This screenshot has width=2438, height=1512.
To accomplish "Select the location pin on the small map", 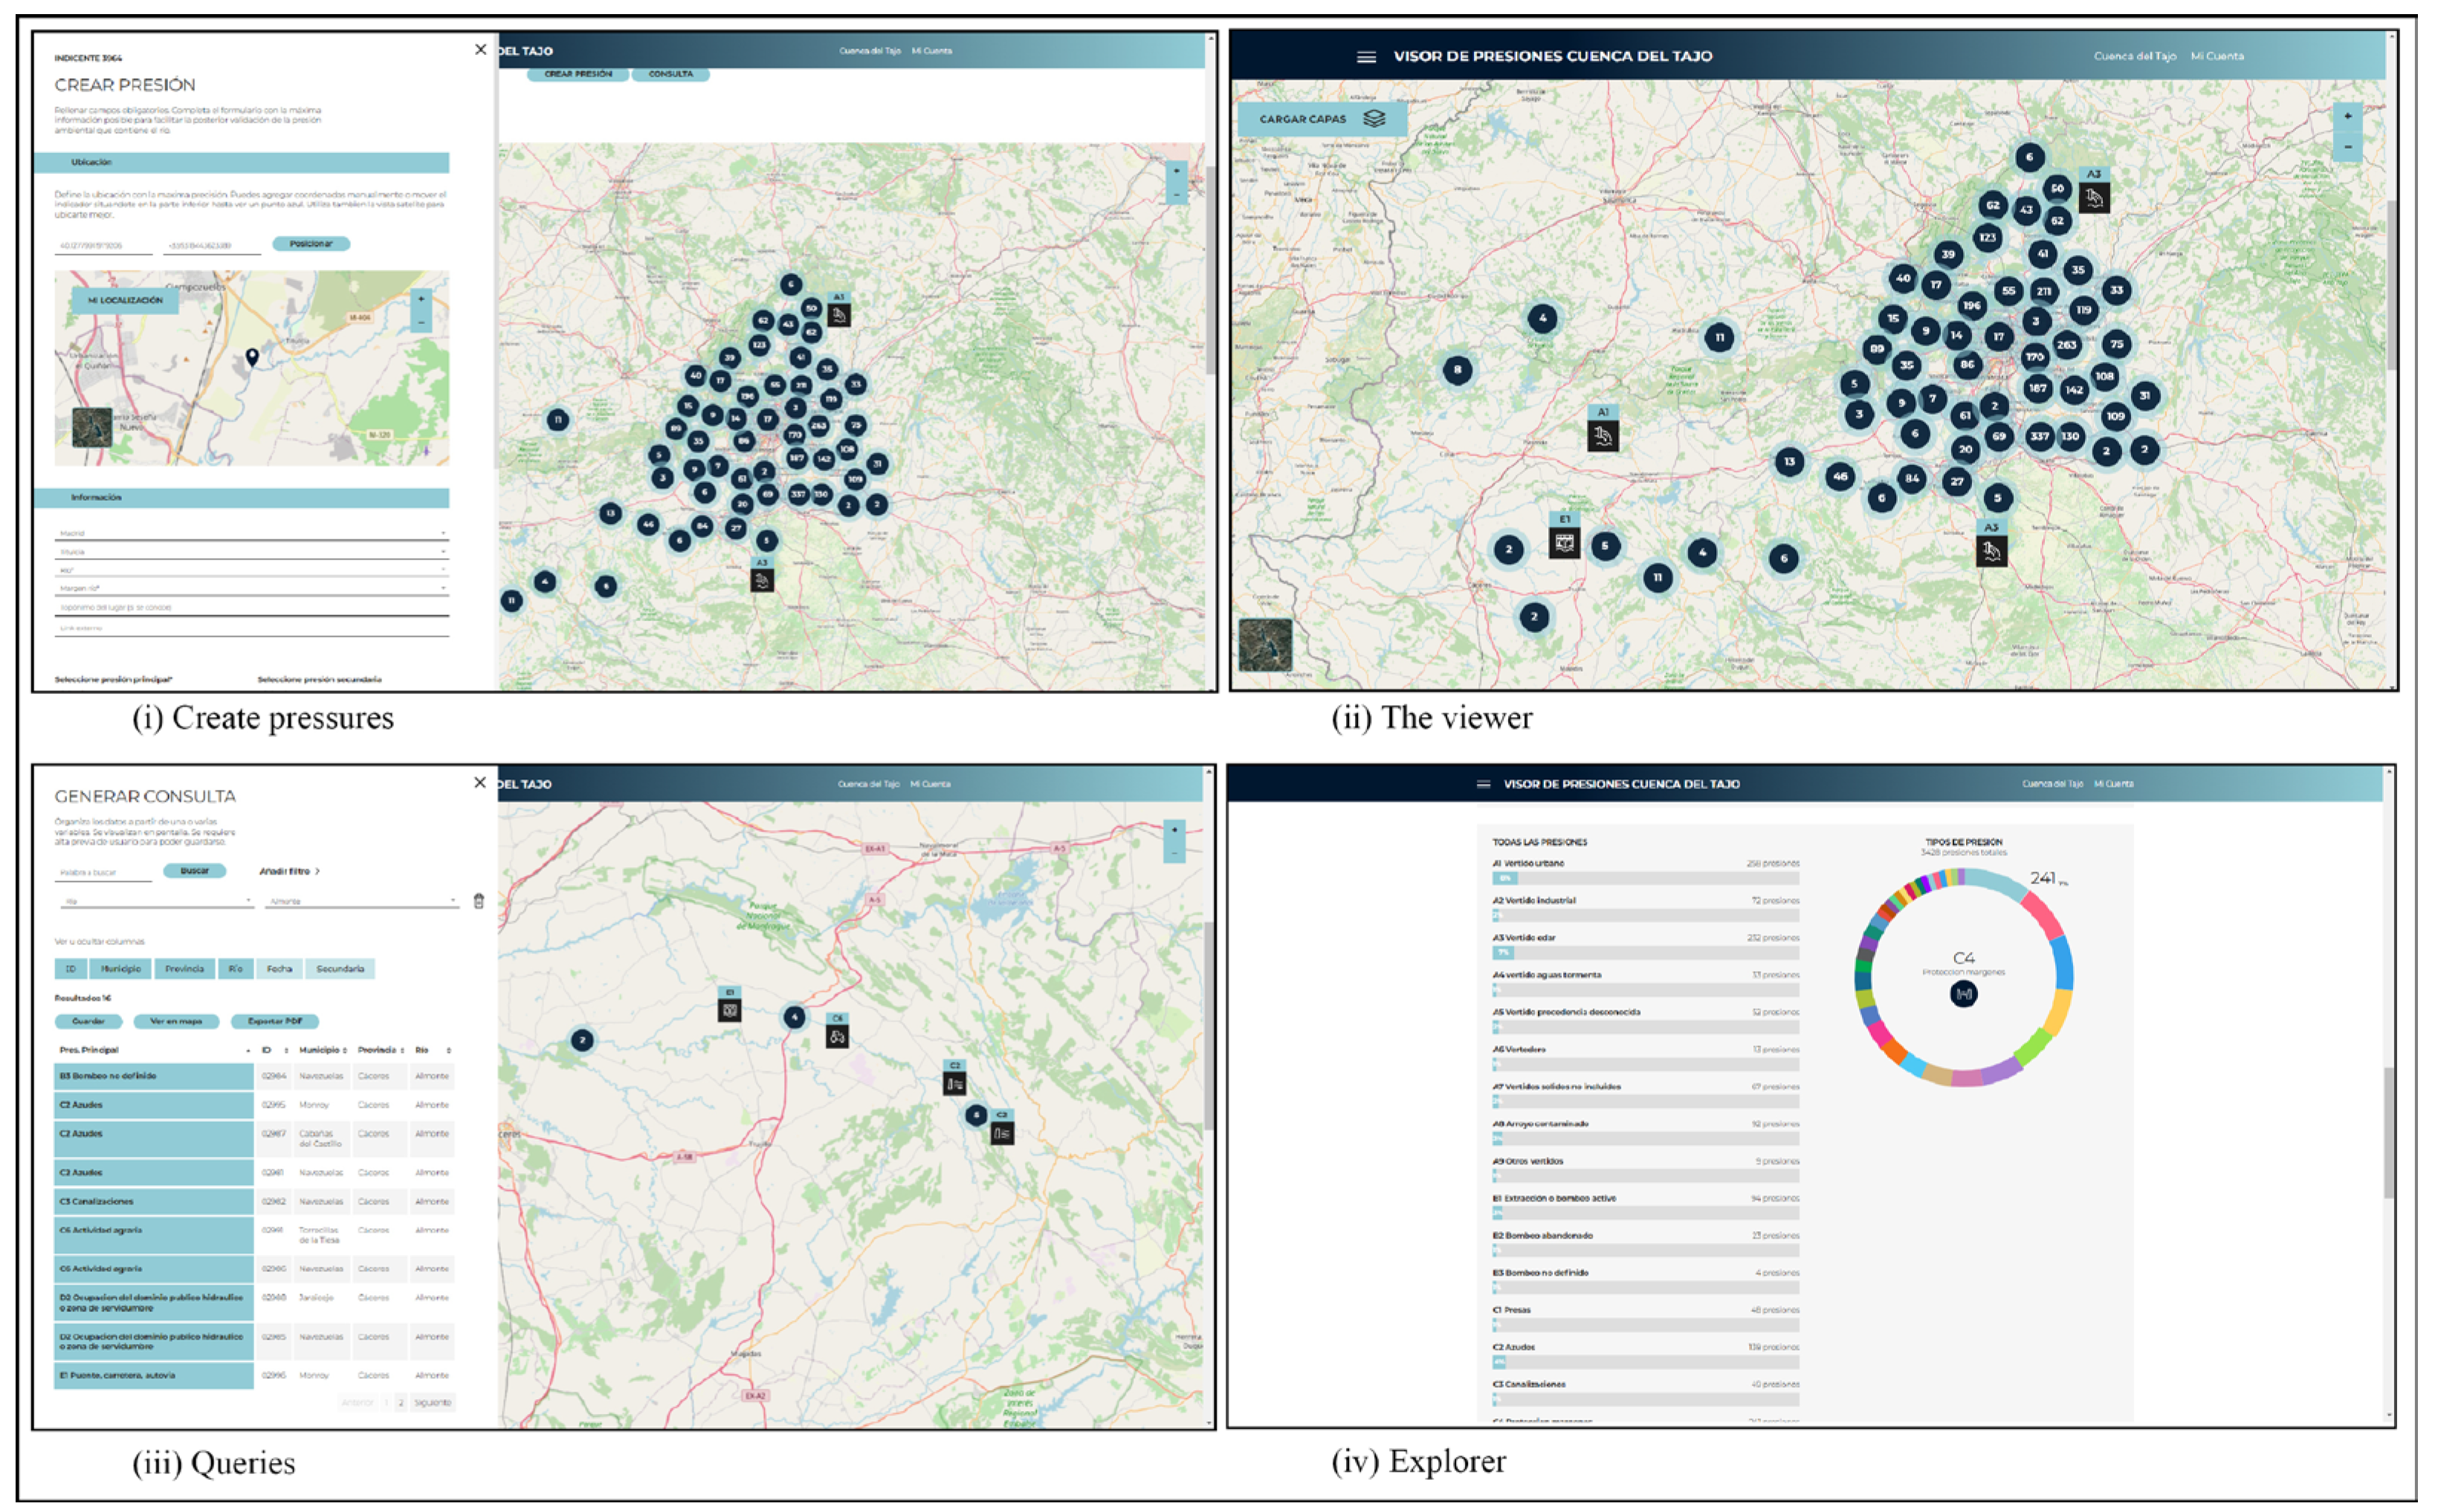I will point(252,357).
